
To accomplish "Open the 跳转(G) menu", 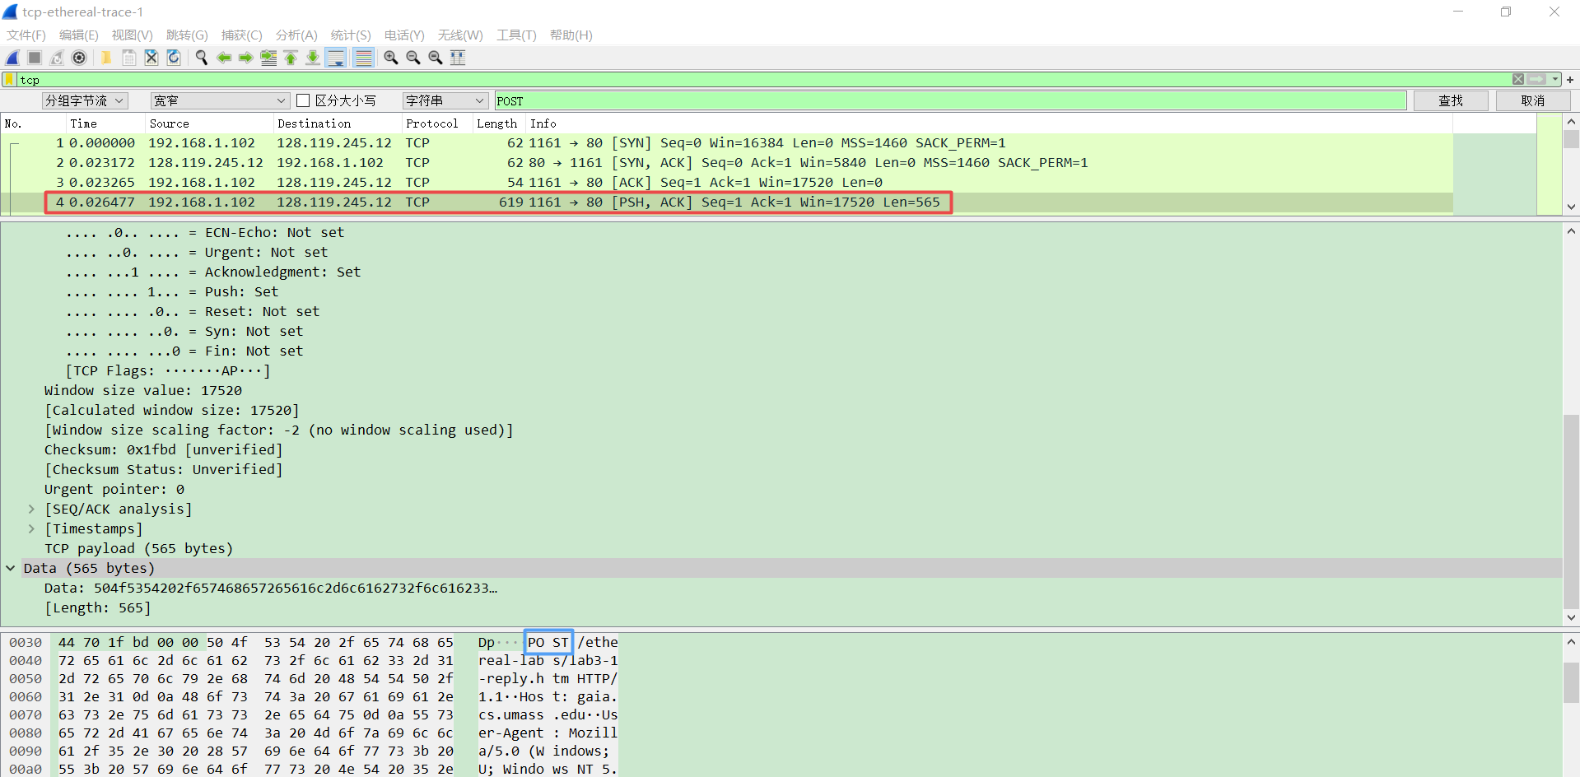I will [187, 35].
